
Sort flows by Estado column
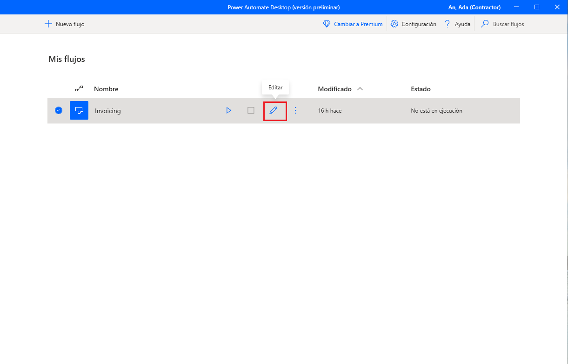coord(421,89)
